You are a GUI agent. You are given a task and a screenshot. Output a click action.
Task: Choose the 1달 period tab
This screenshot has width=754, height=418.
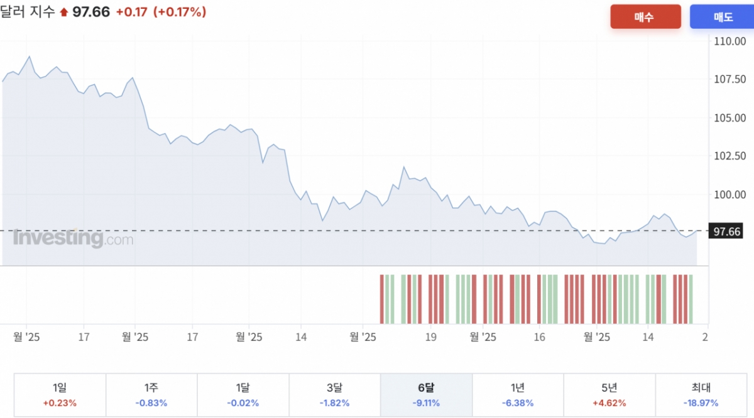pyautogui.click(x=243, y=395)
